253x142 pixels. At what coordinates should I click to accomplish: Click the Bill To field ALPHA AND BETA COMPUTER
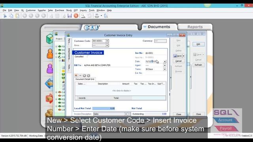108,65
